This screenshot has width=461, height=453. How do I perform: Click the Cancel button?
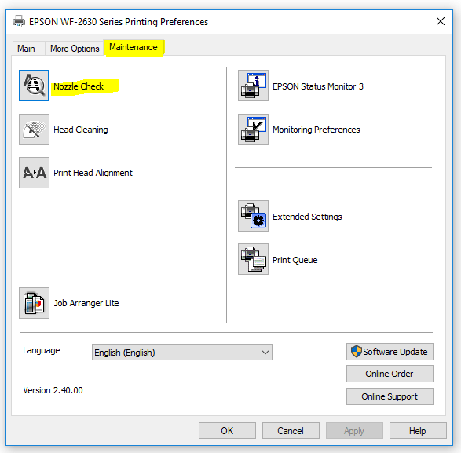click(x=291, y=431)
